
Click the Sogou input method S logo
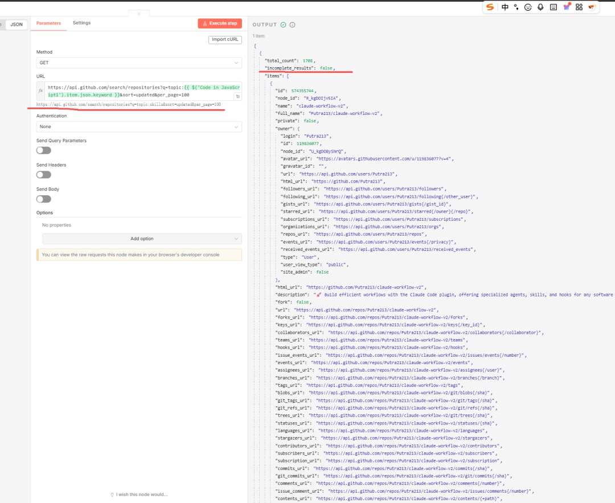click(x=490, y=7)
